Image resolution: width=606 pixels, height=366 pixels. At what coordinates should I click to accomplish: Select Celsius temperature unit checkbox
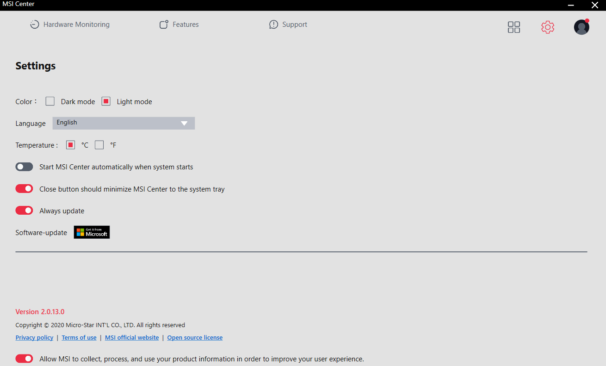click(70, 145)
